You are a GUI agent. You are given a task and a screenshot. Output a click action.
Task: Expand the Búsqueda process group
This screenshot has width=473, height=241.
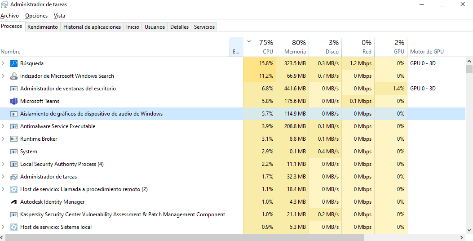coord(3,63)
